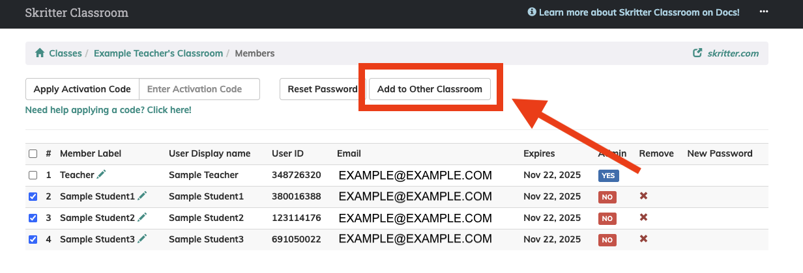Toggle the select-all checkbox in table header
The image size is (803, 273).
click(x=33, y=154)
